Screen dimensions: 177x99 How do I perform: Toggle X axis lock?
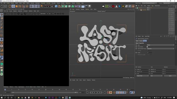coord(31,6)
